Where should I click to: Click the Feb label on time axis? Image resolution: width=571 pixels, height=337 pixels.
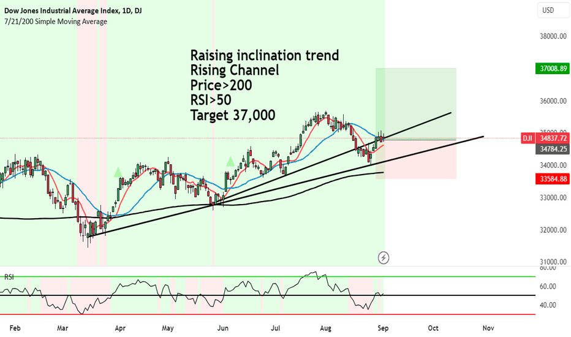[x=15, y=328]
